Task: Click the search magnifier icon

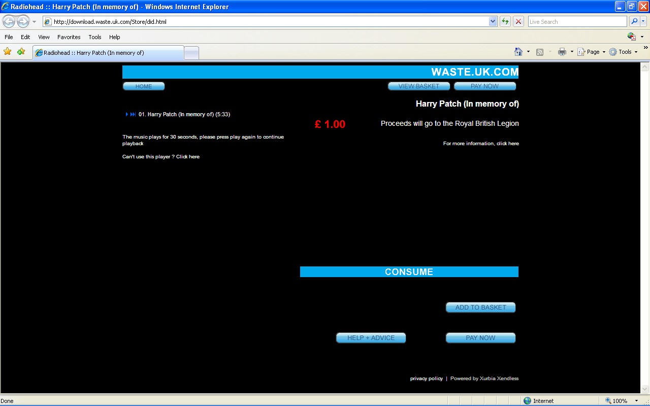Action: click(x=634, y=21)
